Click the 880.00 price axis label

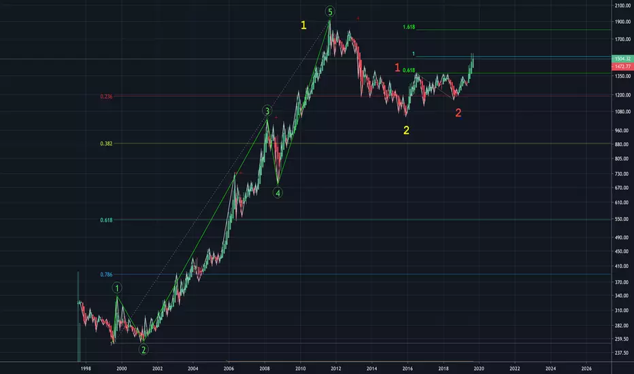click(x=622, y=144)
